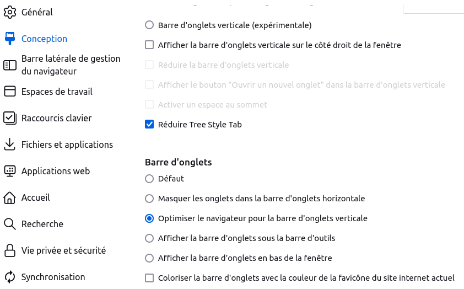Click the Conception paintbrush icon
This screenshot has height=289, width=464.
tap(10, 39)
